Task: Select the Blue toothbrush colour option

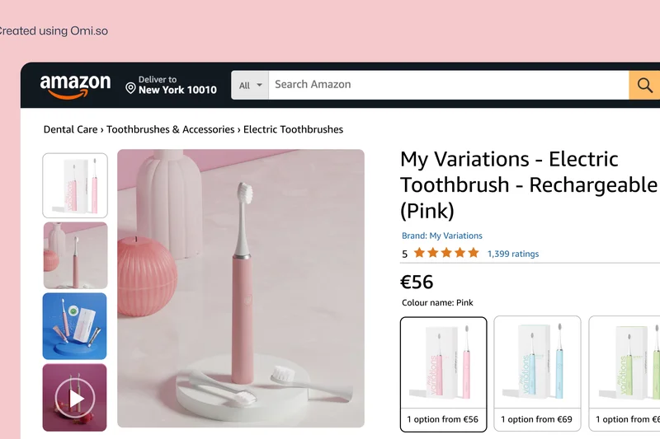Action: [537, 373]
